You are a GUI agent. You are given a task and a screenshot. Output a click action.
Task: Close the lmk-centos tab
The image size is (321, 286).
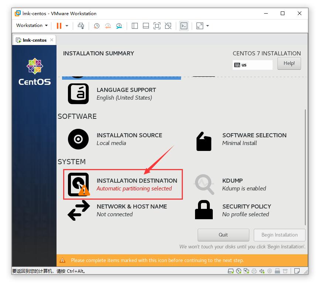point(52,40)
